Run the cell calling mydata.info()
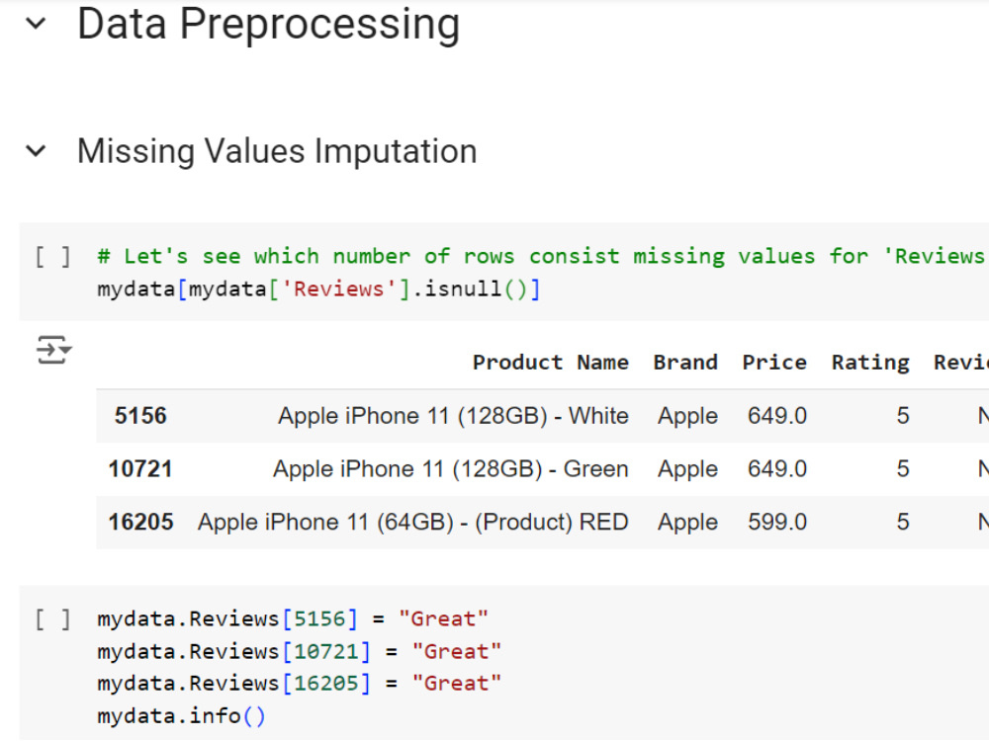Screen dimensions: 989x741 click(x=54, y=617)
